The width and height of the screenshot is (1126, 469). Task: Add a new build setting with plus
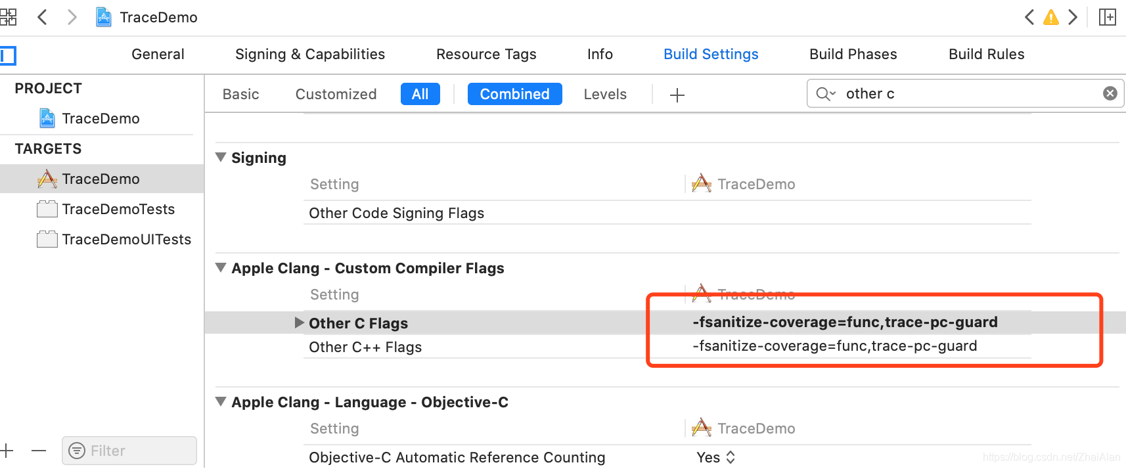[677, 95]
